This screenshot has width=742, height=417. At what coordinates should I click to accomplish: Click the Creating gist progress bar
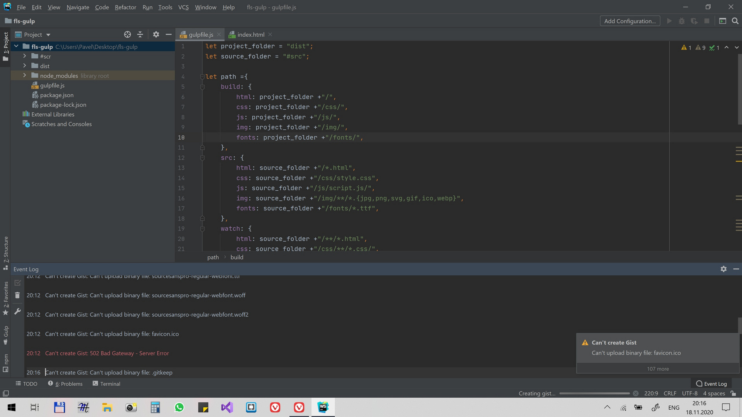[594, 393]
